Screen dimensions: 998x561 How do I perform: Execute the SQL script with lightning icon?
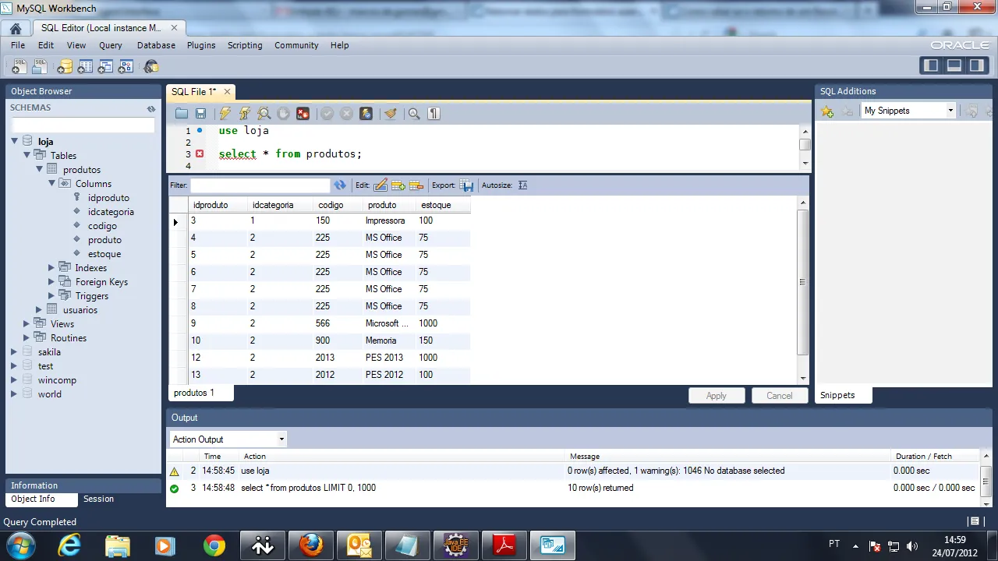click(x=225, y=114)
